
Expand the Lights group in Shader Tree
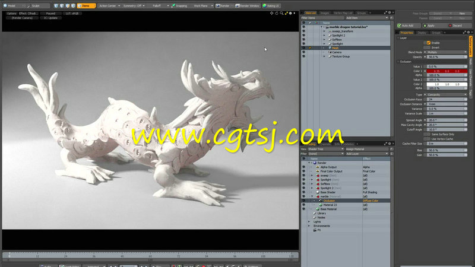tap(309, 221)
